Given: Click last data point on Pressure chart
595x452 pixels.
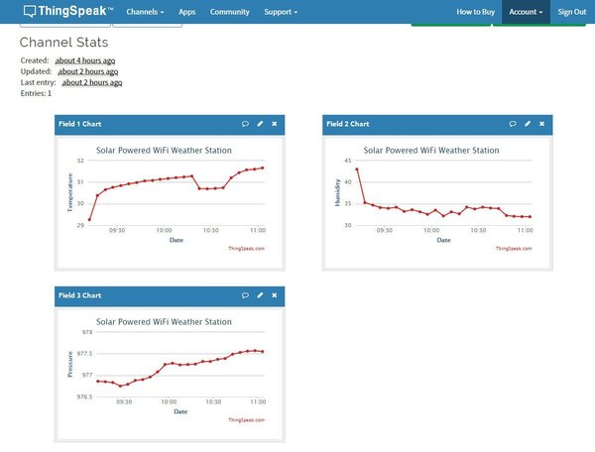Looking at the screenshot, I should 263,352.
